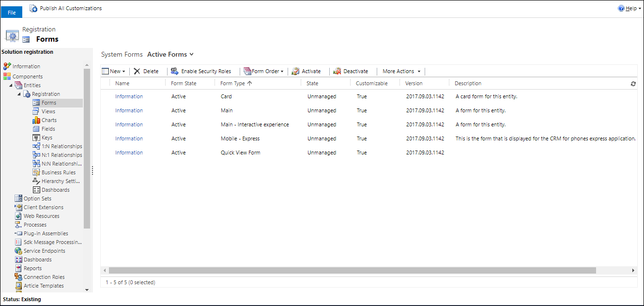This screenshot has height=306, width=644.
Task: Open the Mobile - Express Information form
Action: point(129,138)
